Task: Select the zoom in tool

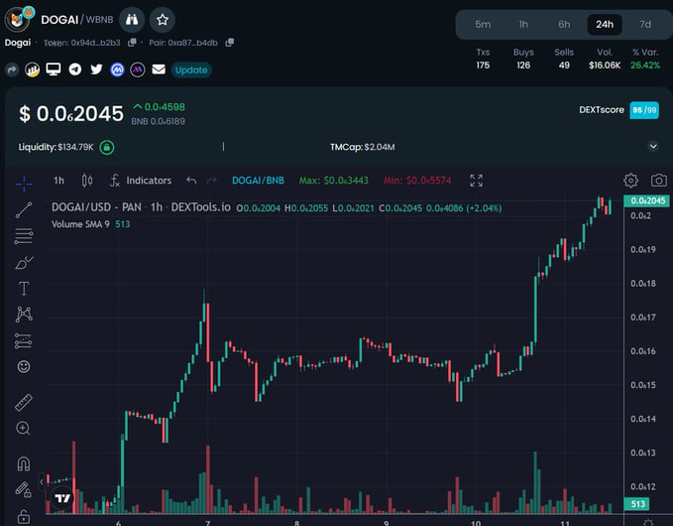Action: (23, 429)
